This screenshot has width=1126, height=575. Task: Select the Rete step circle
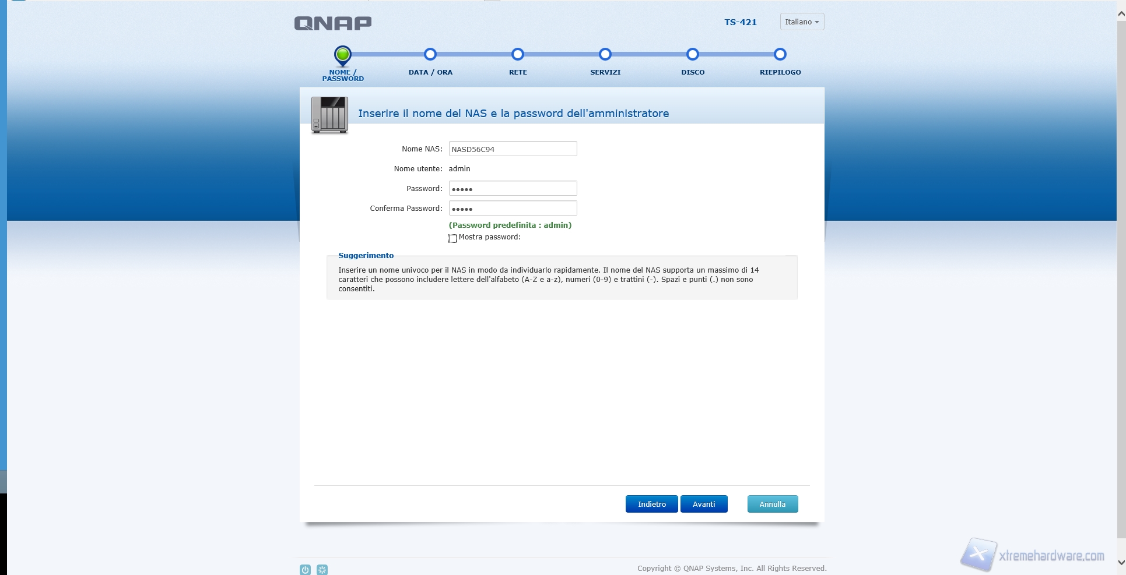click(x=518, y=55)
